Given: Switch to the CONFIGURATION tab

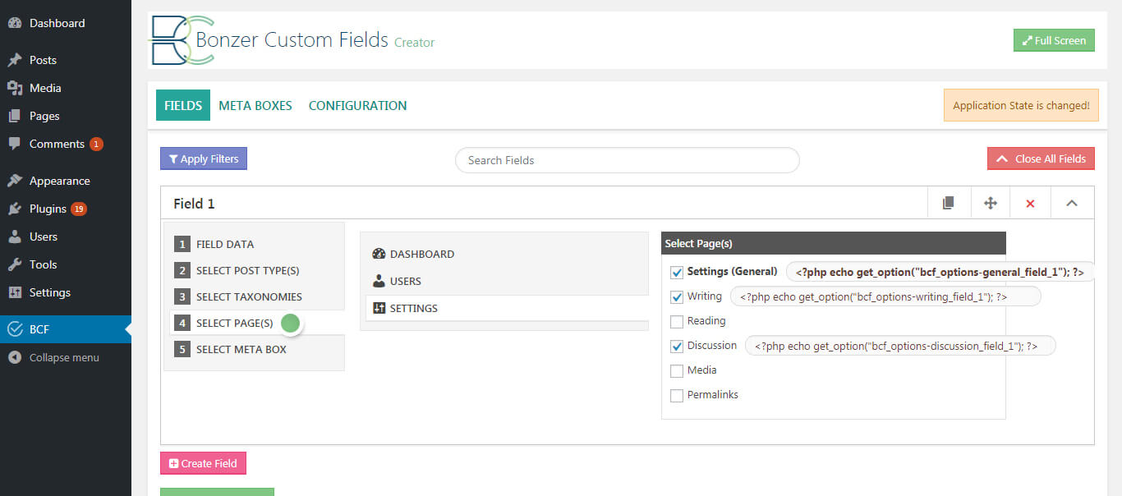Looking at the screenshot, I should click(357, 105).
